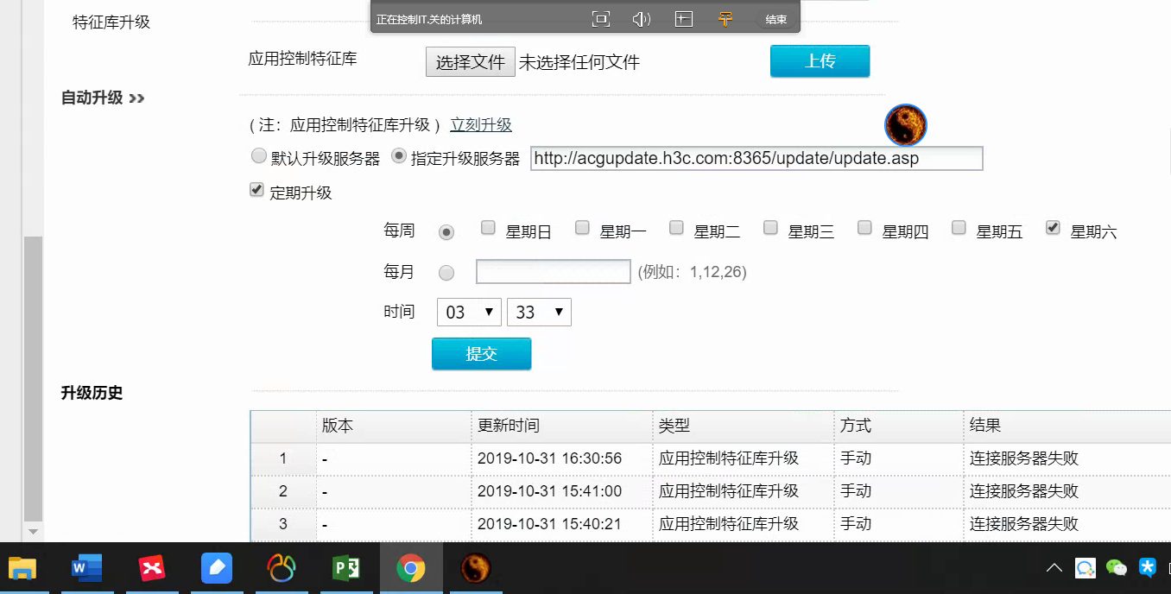Viewport: 1171px width, 594px height.
Task: Open the minute dropdown showing 33
Action: pyautogui.click(x=539, y=313)
